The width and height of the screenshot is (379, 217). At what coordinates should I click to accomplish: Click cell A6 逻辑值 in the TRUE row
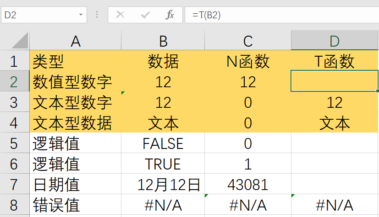[x=76, y=163]
